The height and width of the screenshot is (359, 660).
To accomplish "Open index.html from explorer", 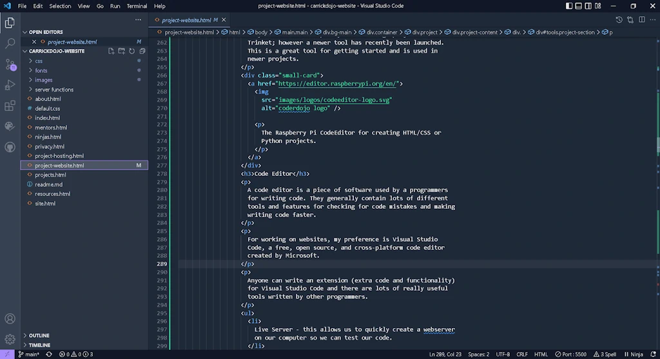I will coord(47,118).
